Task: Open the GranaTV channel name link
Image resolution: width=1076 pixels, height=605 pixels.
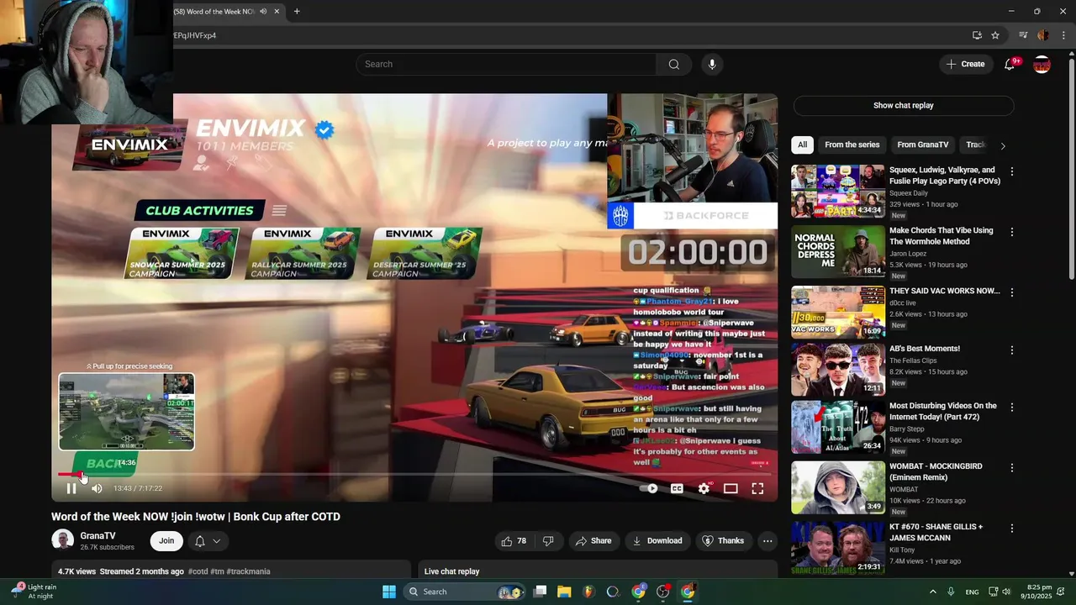Action: click(98, 536)
